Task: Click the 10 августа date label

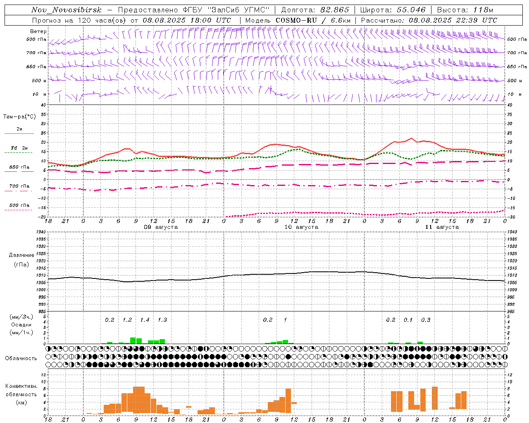Action: tap(301, 227)
